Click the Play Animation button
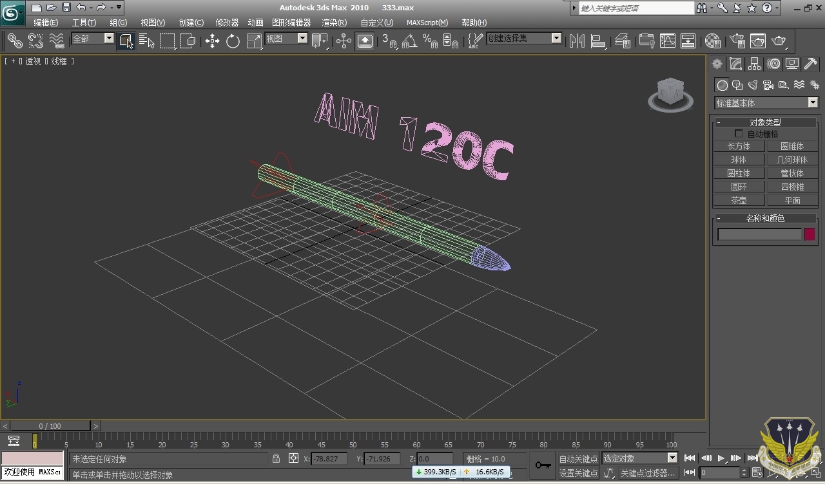825x484 pixels. (721, 458)
